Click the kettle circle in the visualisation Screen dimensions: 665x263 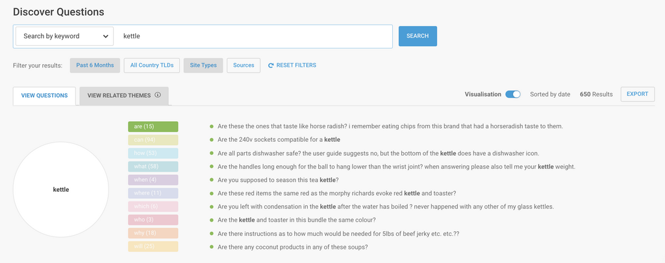pyautogui.click(x=61, y=190)
